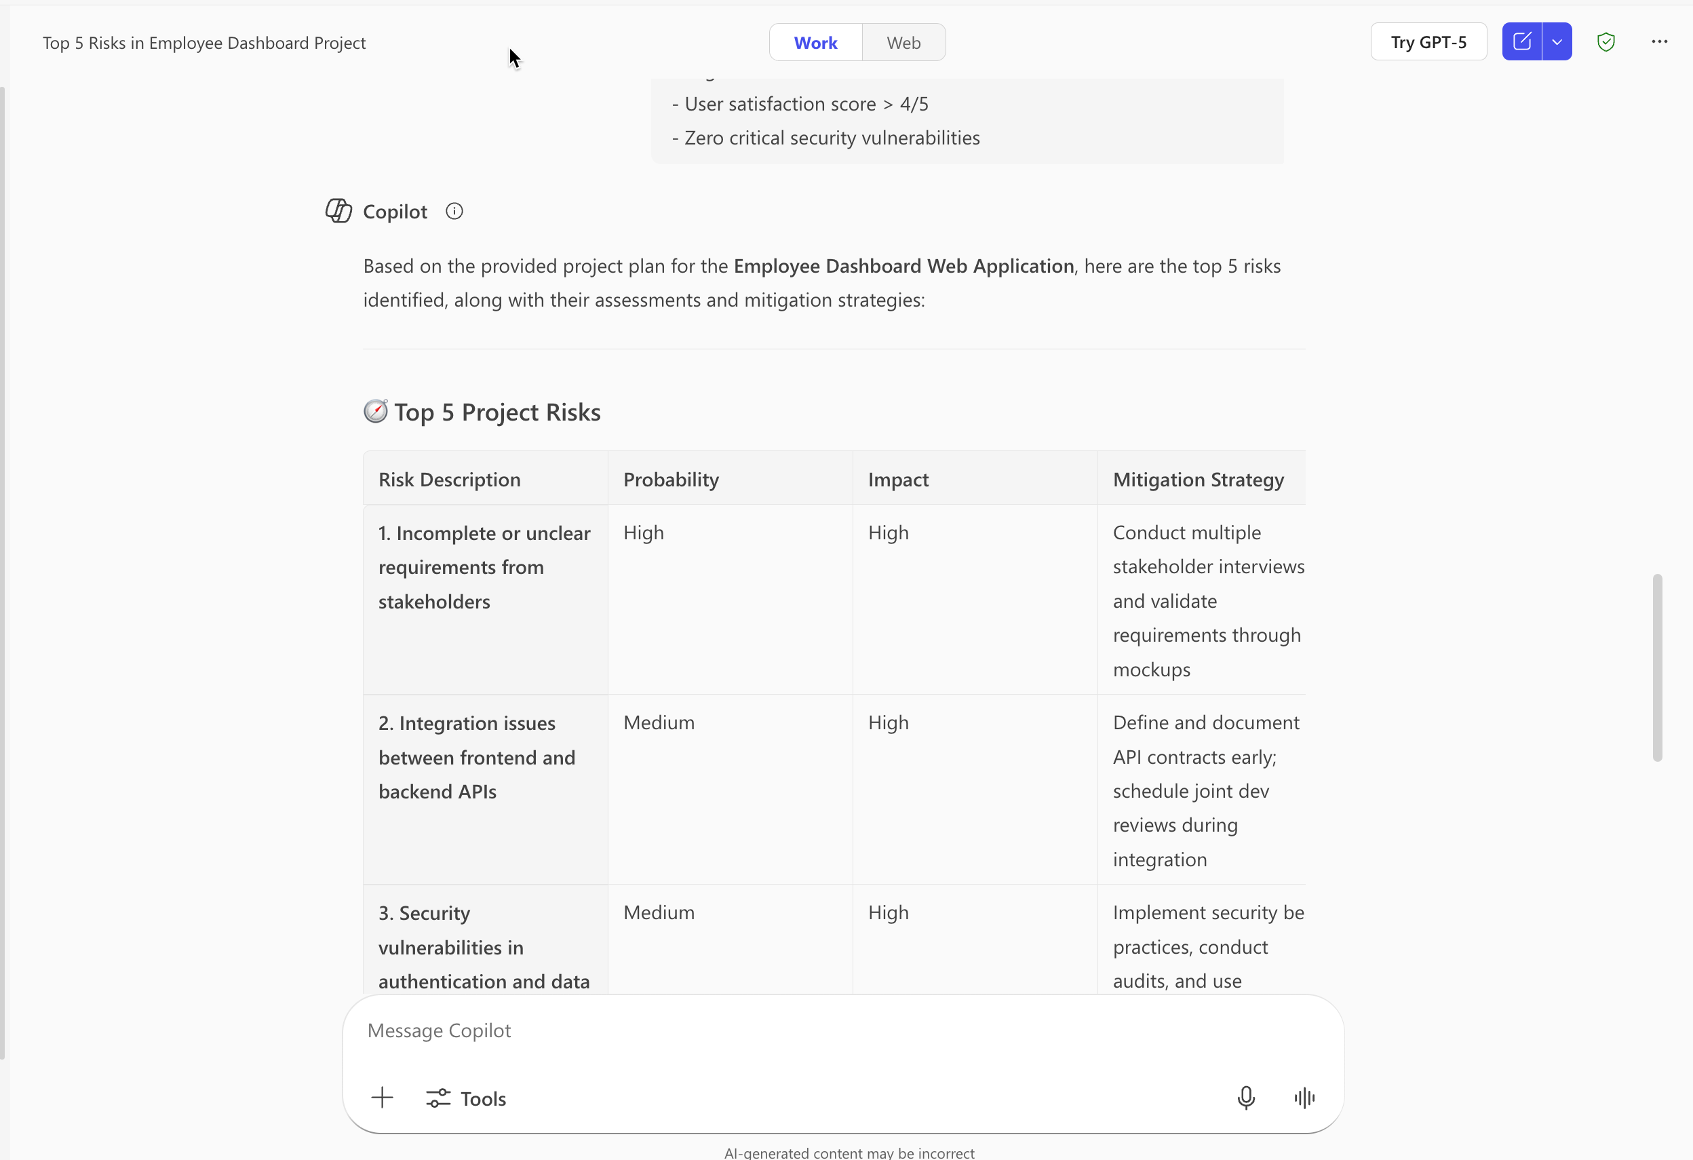Viewport: 1693px width, 1160px height.
Task: Open the more options ellipsis menu
Action: [1660, 41]
